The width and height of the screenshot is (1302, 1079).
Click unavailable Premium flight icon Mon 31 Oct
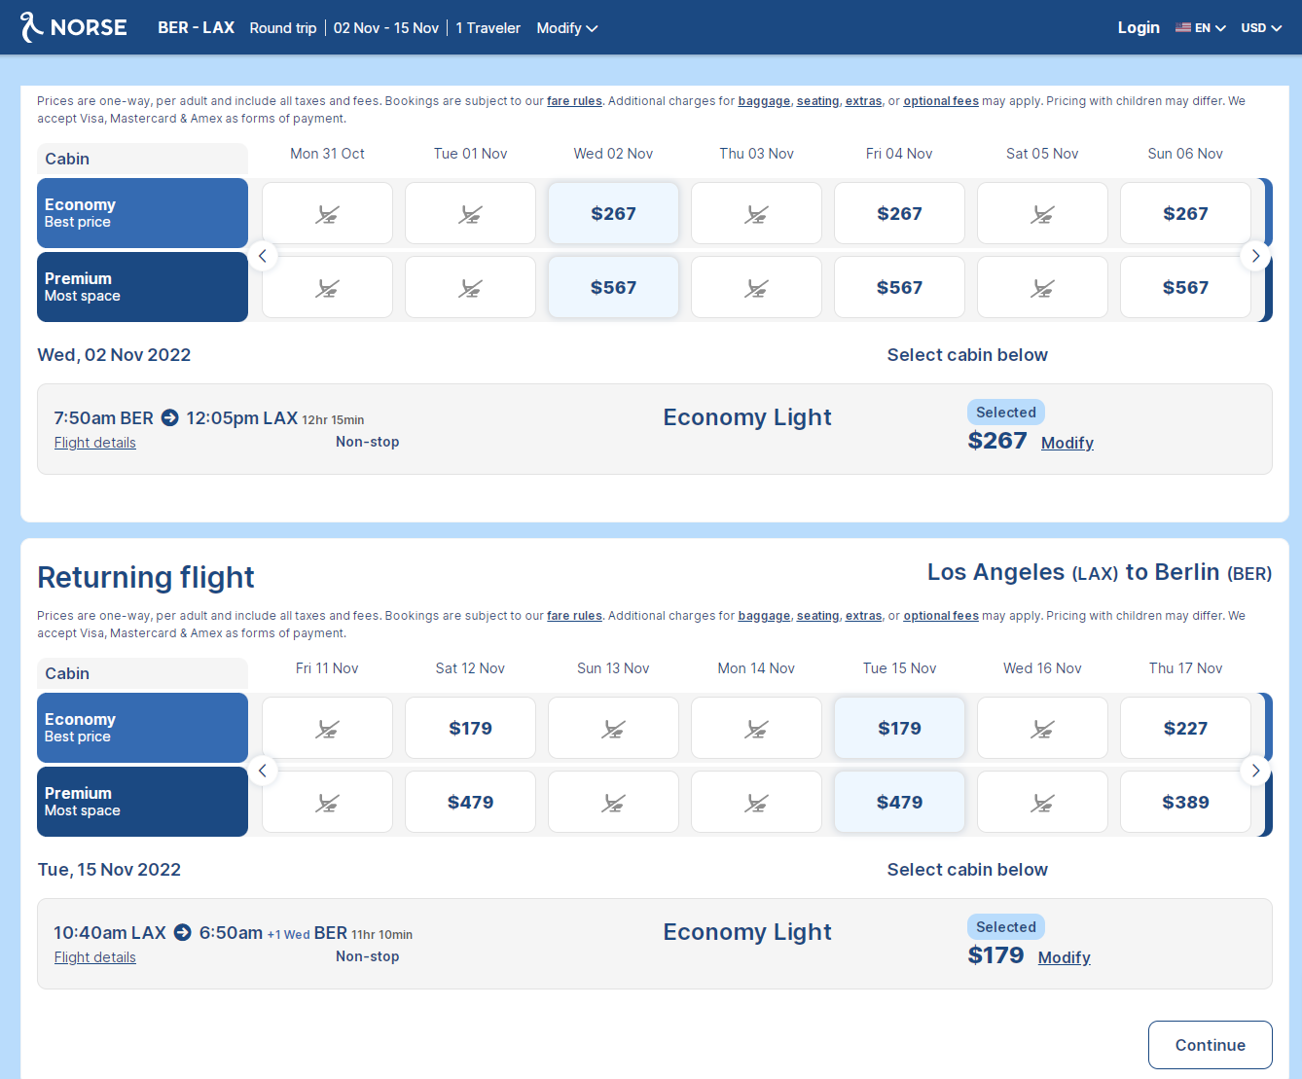327,288
